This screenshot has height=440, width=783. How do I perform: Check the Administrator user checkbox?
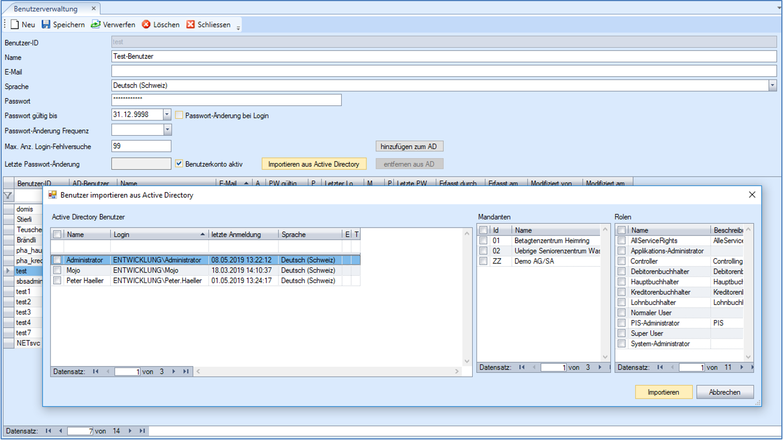pyautogui.click(x=57, y=260)
